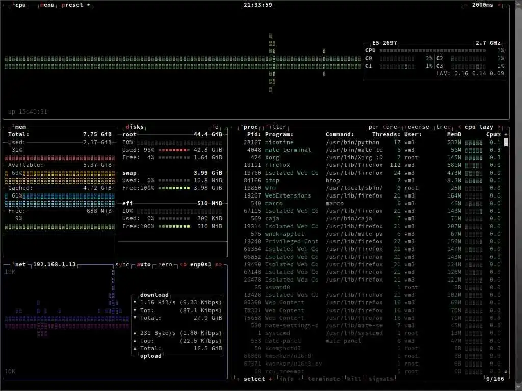The image size is (522, 391).
Task: Click the 0/166 process counter
Action: point(495,379)
